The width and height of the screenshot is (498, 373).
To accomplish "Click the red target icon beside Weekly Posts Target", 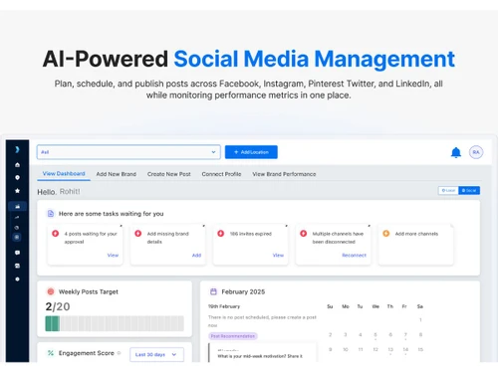I will (51, 291).
